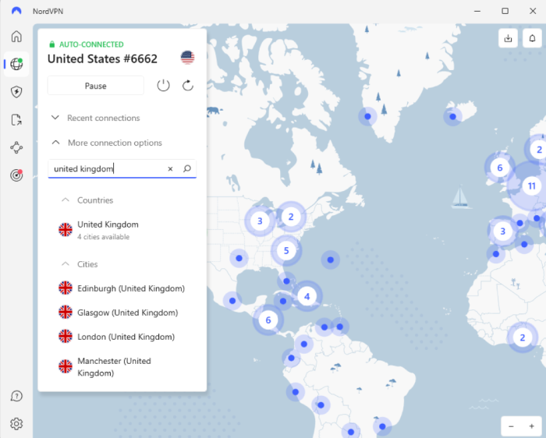546x438 pixels.
Task: Connect to London (United Kingdom)
Action: [x=122, y=337]
